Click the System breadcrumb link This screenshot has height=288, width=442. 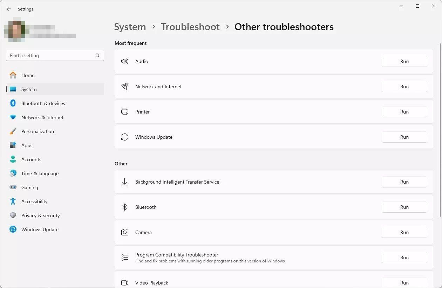pyautogui.click(x=130, y=27)
